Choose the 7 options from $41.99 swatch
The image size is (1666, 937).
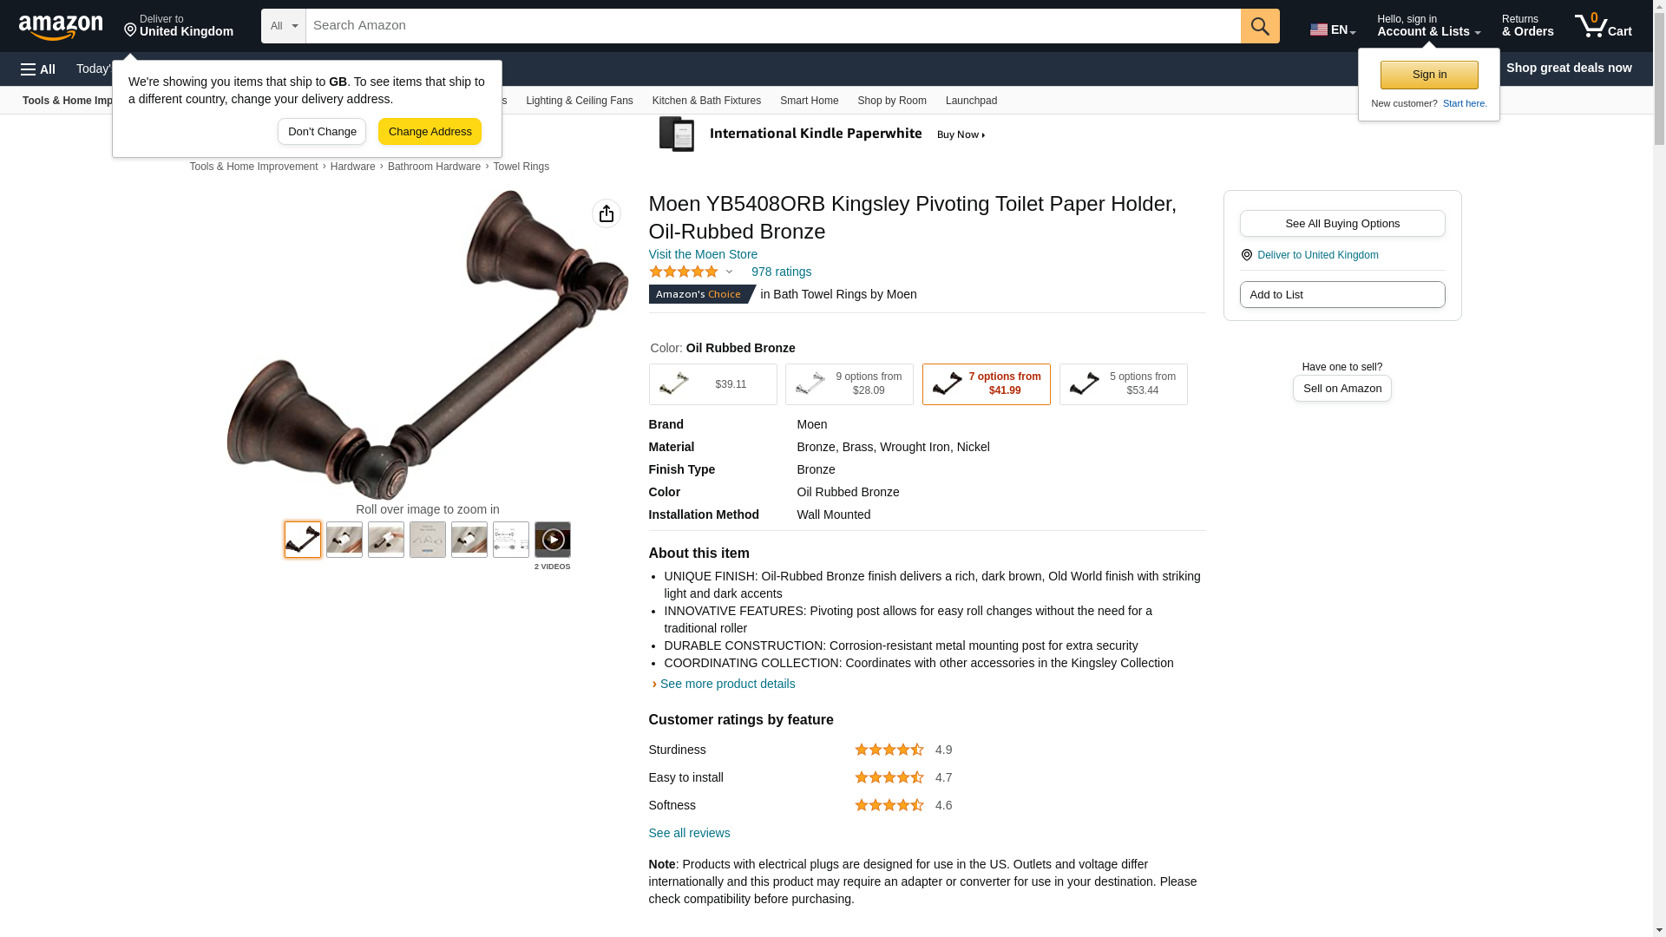click(x=987, y=384)
